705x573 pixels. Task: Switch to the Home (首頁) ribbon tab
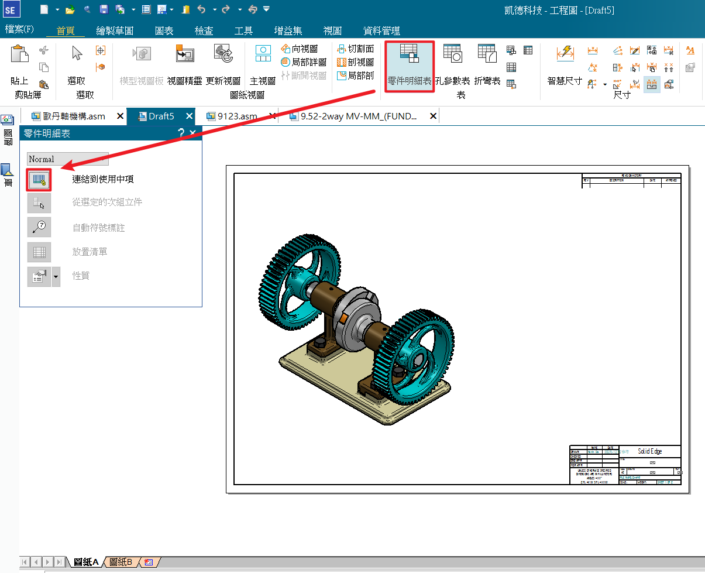point(66,31)
